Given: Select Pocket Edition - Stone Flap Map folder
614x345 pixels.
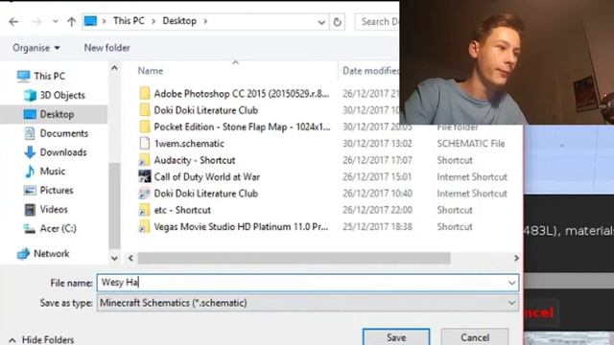Looking at the screenshot, I should pos(242,126).
